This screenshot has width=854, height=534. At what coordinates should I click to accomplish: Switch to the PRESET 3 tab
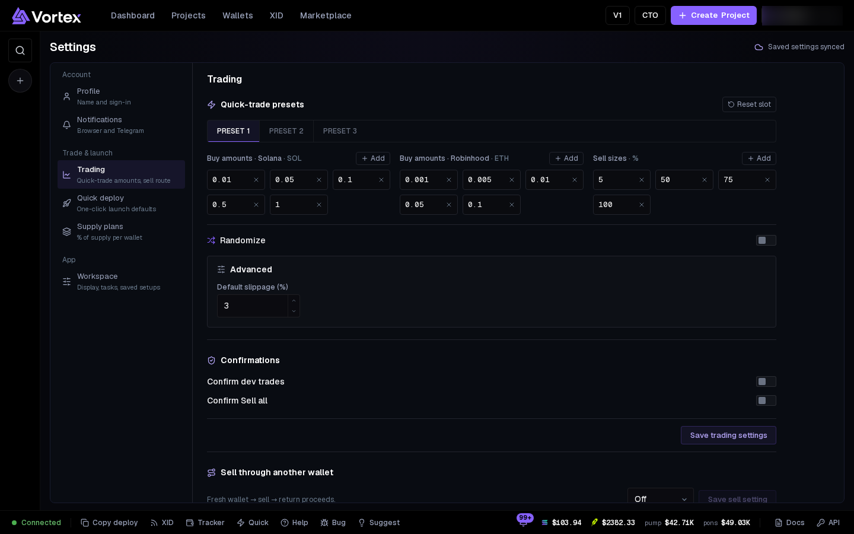(x=340, y=131)
